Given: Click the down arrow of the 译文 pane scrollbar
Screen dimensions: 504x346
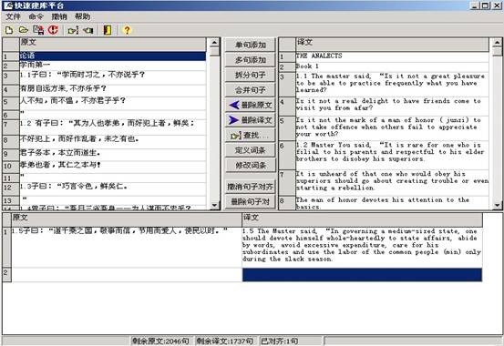Looking at the screenshot, I should (x=498, y=205).
